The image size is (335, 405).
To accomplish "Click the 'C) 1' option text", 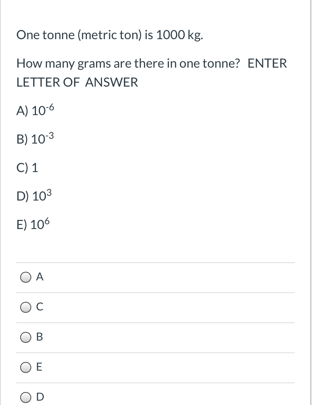I will coord(27,168).
